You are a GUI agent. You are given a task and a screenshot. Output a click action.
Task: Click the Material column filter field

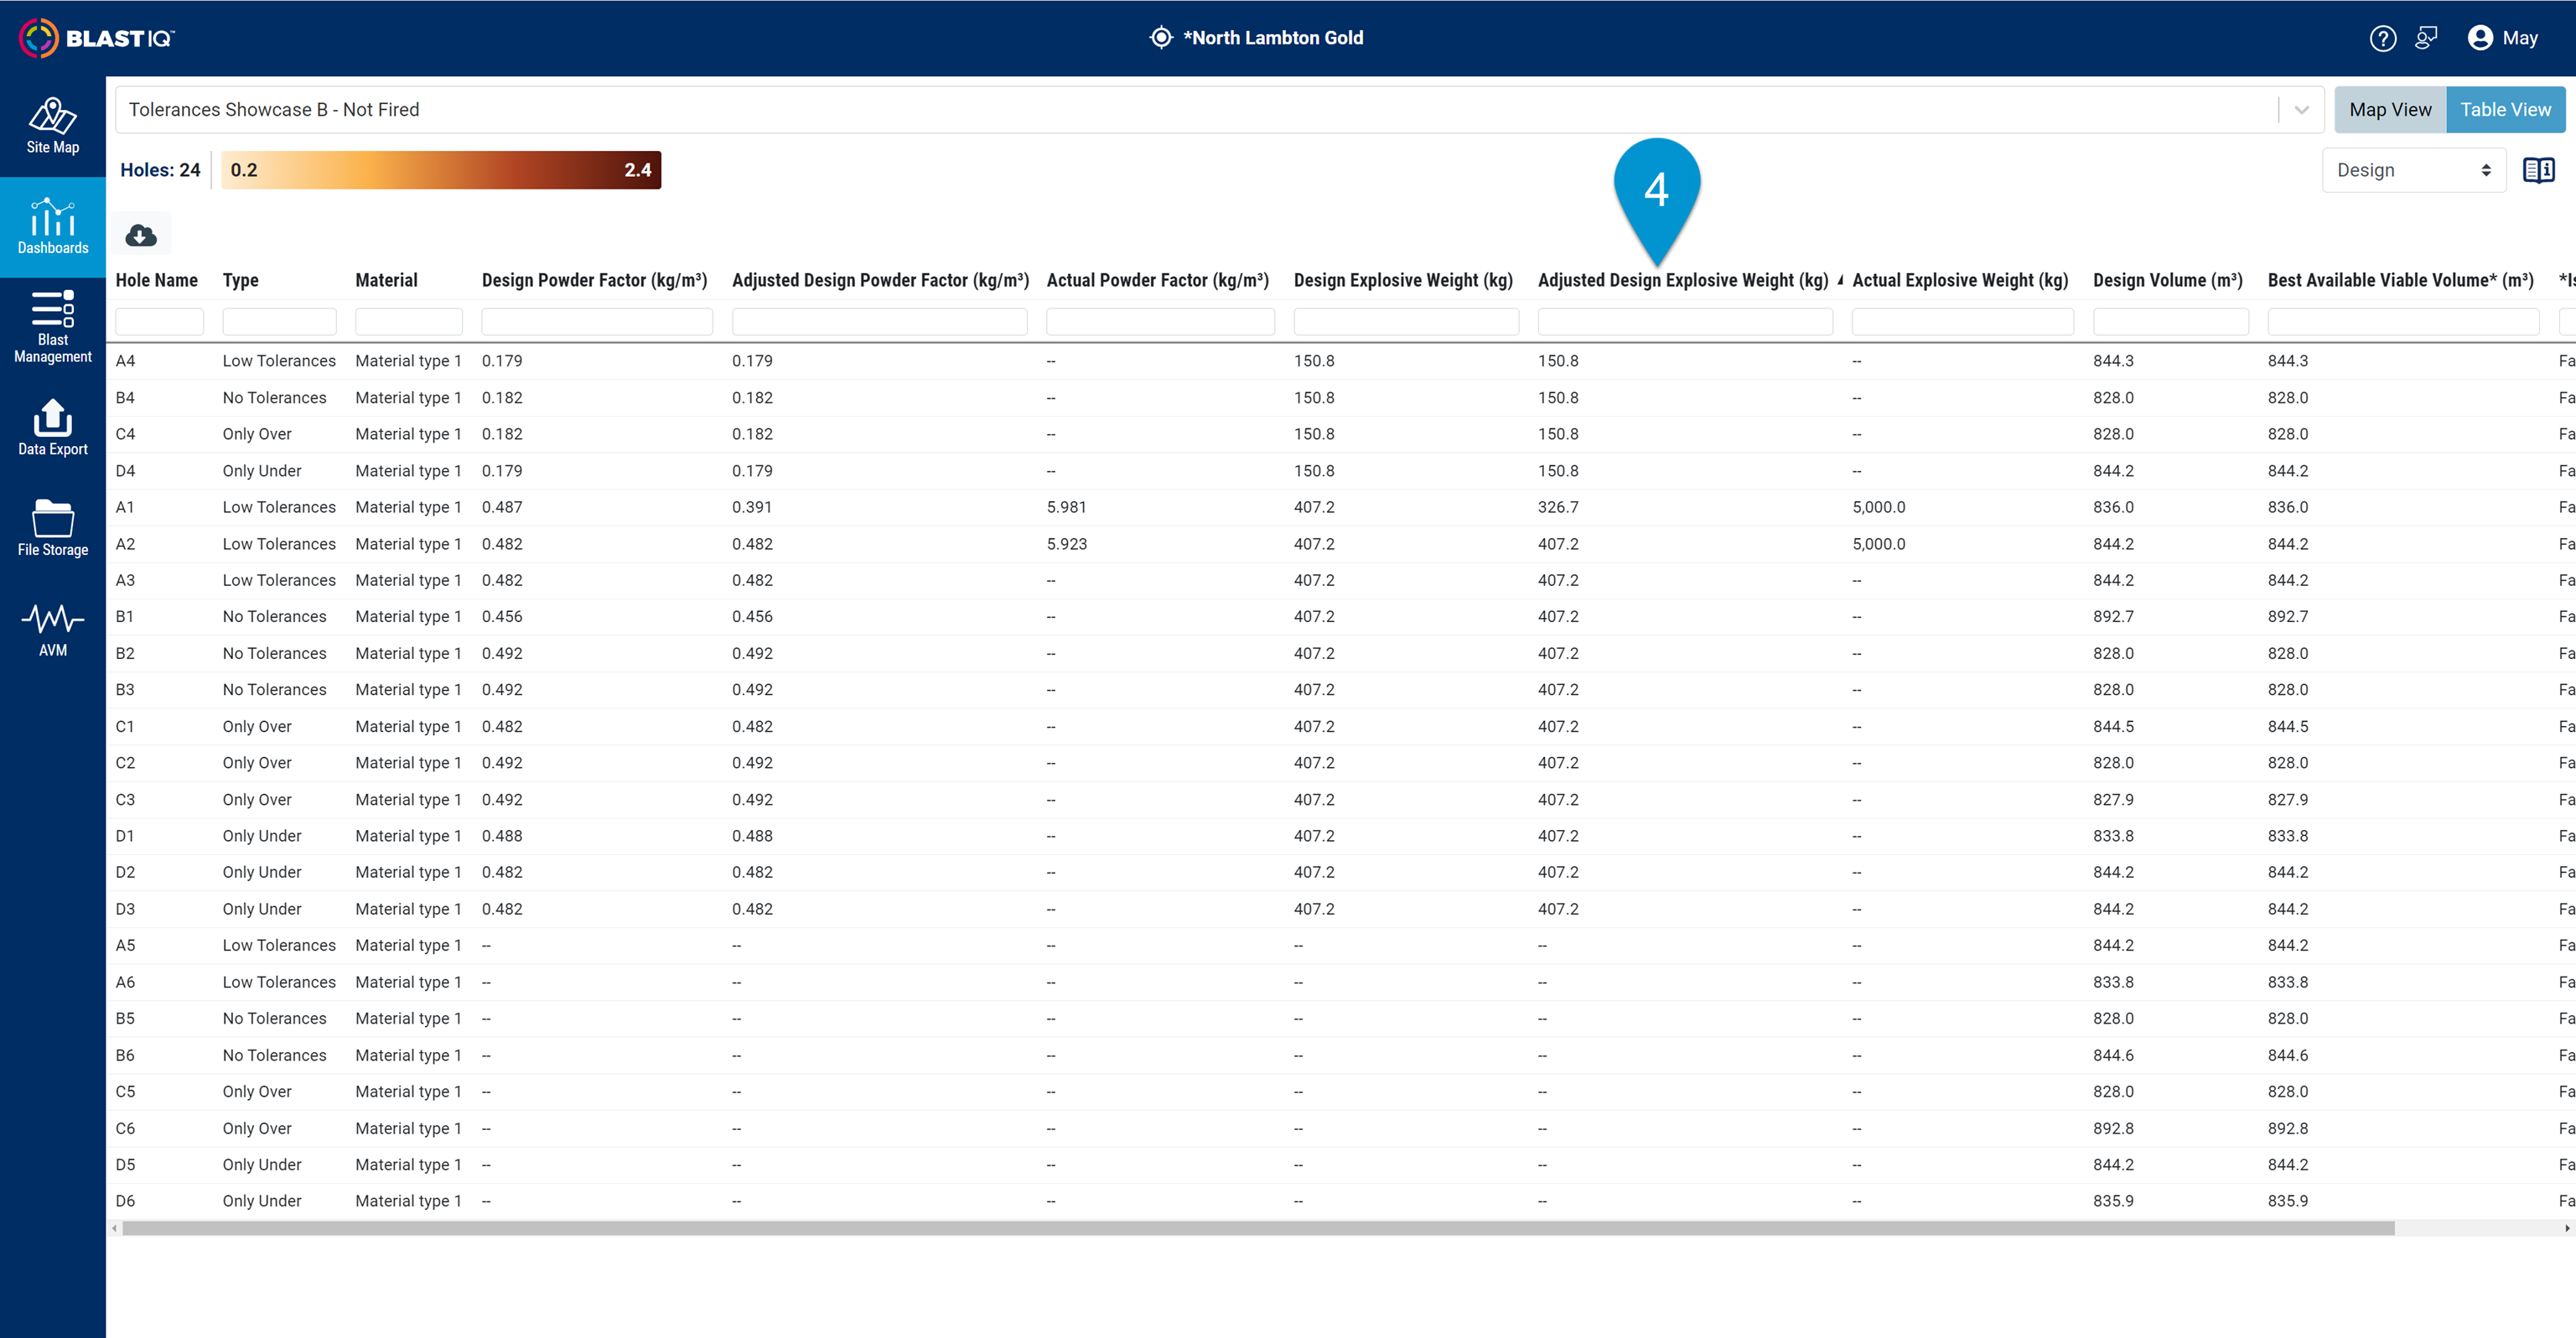408,322
